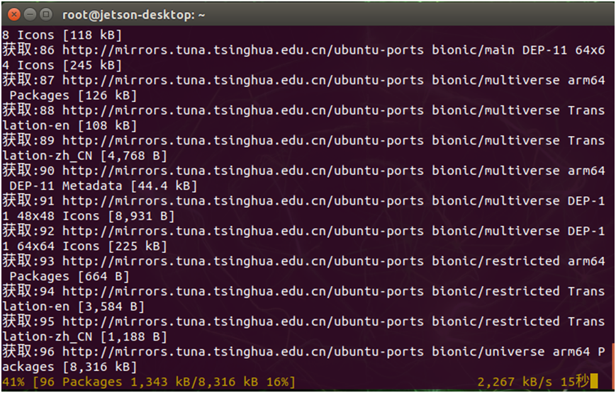Viewport: 616px width, 393px height.
Task: Click the text lation-zh_CN [4,768 B]
Action: tap(84, 156)
